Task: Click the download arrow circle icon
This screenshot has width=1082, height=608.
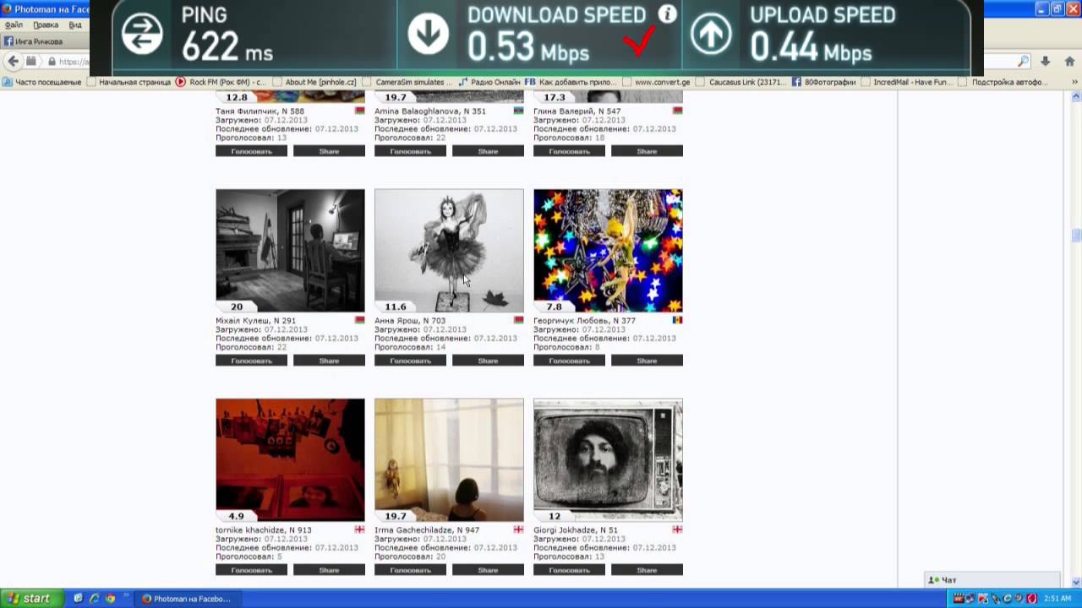Action: 428,34
